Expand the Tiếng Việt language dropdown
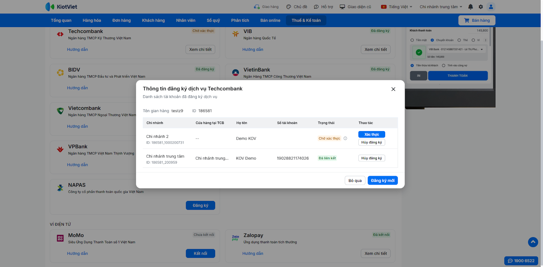This screenshot has height=267, width=543. click(397, 7)
